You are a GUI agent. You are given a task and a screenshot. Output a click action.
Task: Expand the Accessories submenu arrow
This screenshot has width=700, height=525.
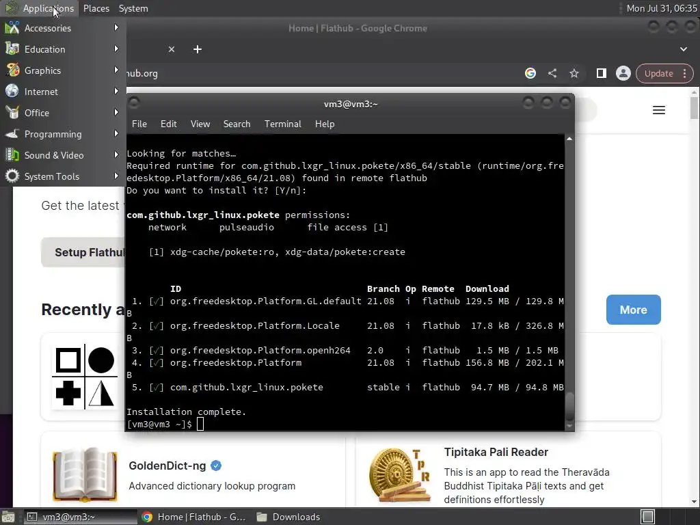point(116,27)
